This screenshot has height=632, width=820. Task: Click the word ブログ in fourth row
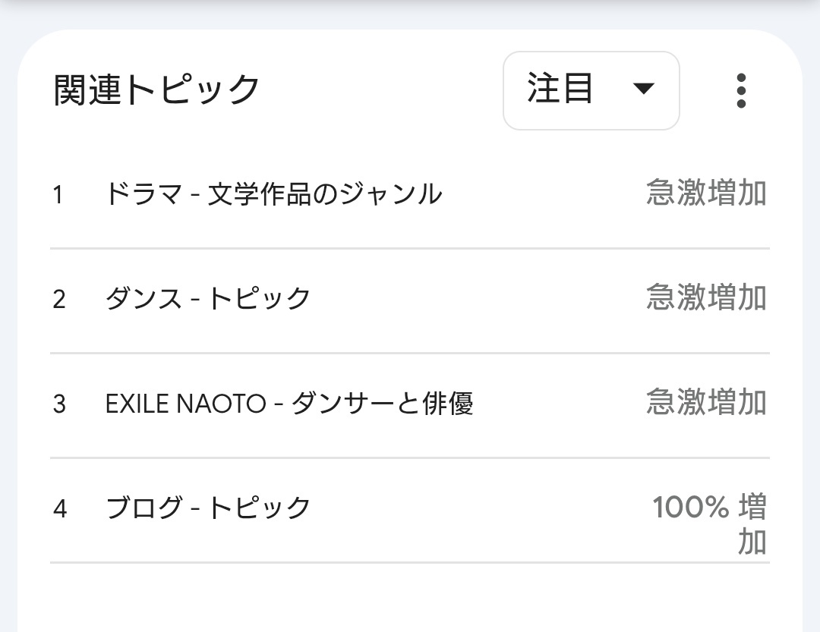pos(143,508)
